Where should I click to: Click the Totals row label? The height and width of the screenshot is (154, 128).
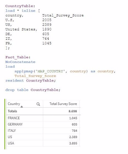[12, 111]
